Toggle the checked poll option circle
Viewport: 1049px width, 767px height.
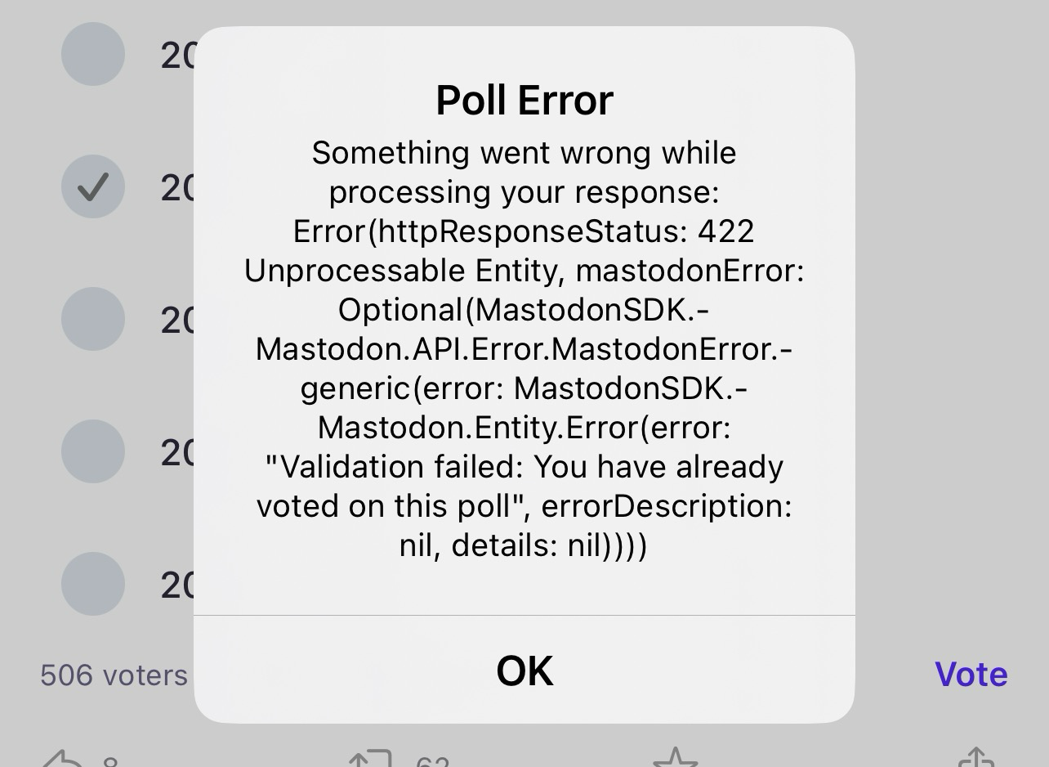point(93,186)
